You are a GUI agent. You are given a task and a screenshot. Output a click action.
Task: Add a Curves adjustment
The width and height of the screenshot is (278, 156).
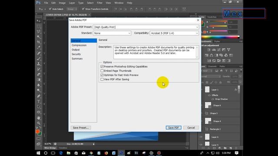pos(219,50)
